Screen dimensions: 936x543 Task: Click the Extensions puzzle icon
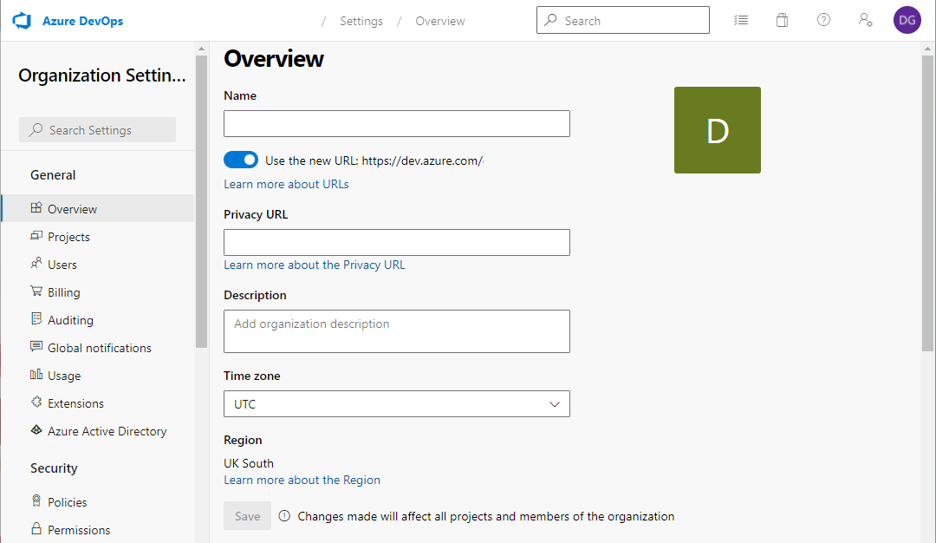(36, 402)
